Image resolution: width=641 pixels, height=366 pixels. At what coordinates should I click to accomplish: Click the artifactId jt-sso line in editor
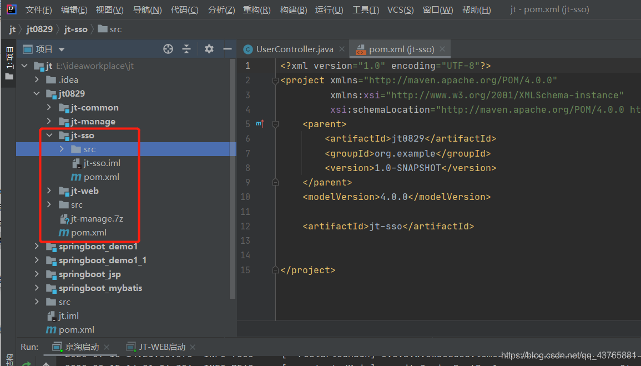point(388,226)
